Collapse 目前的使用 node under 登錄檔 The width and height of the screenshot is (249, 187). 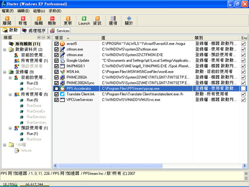(10, 78)
